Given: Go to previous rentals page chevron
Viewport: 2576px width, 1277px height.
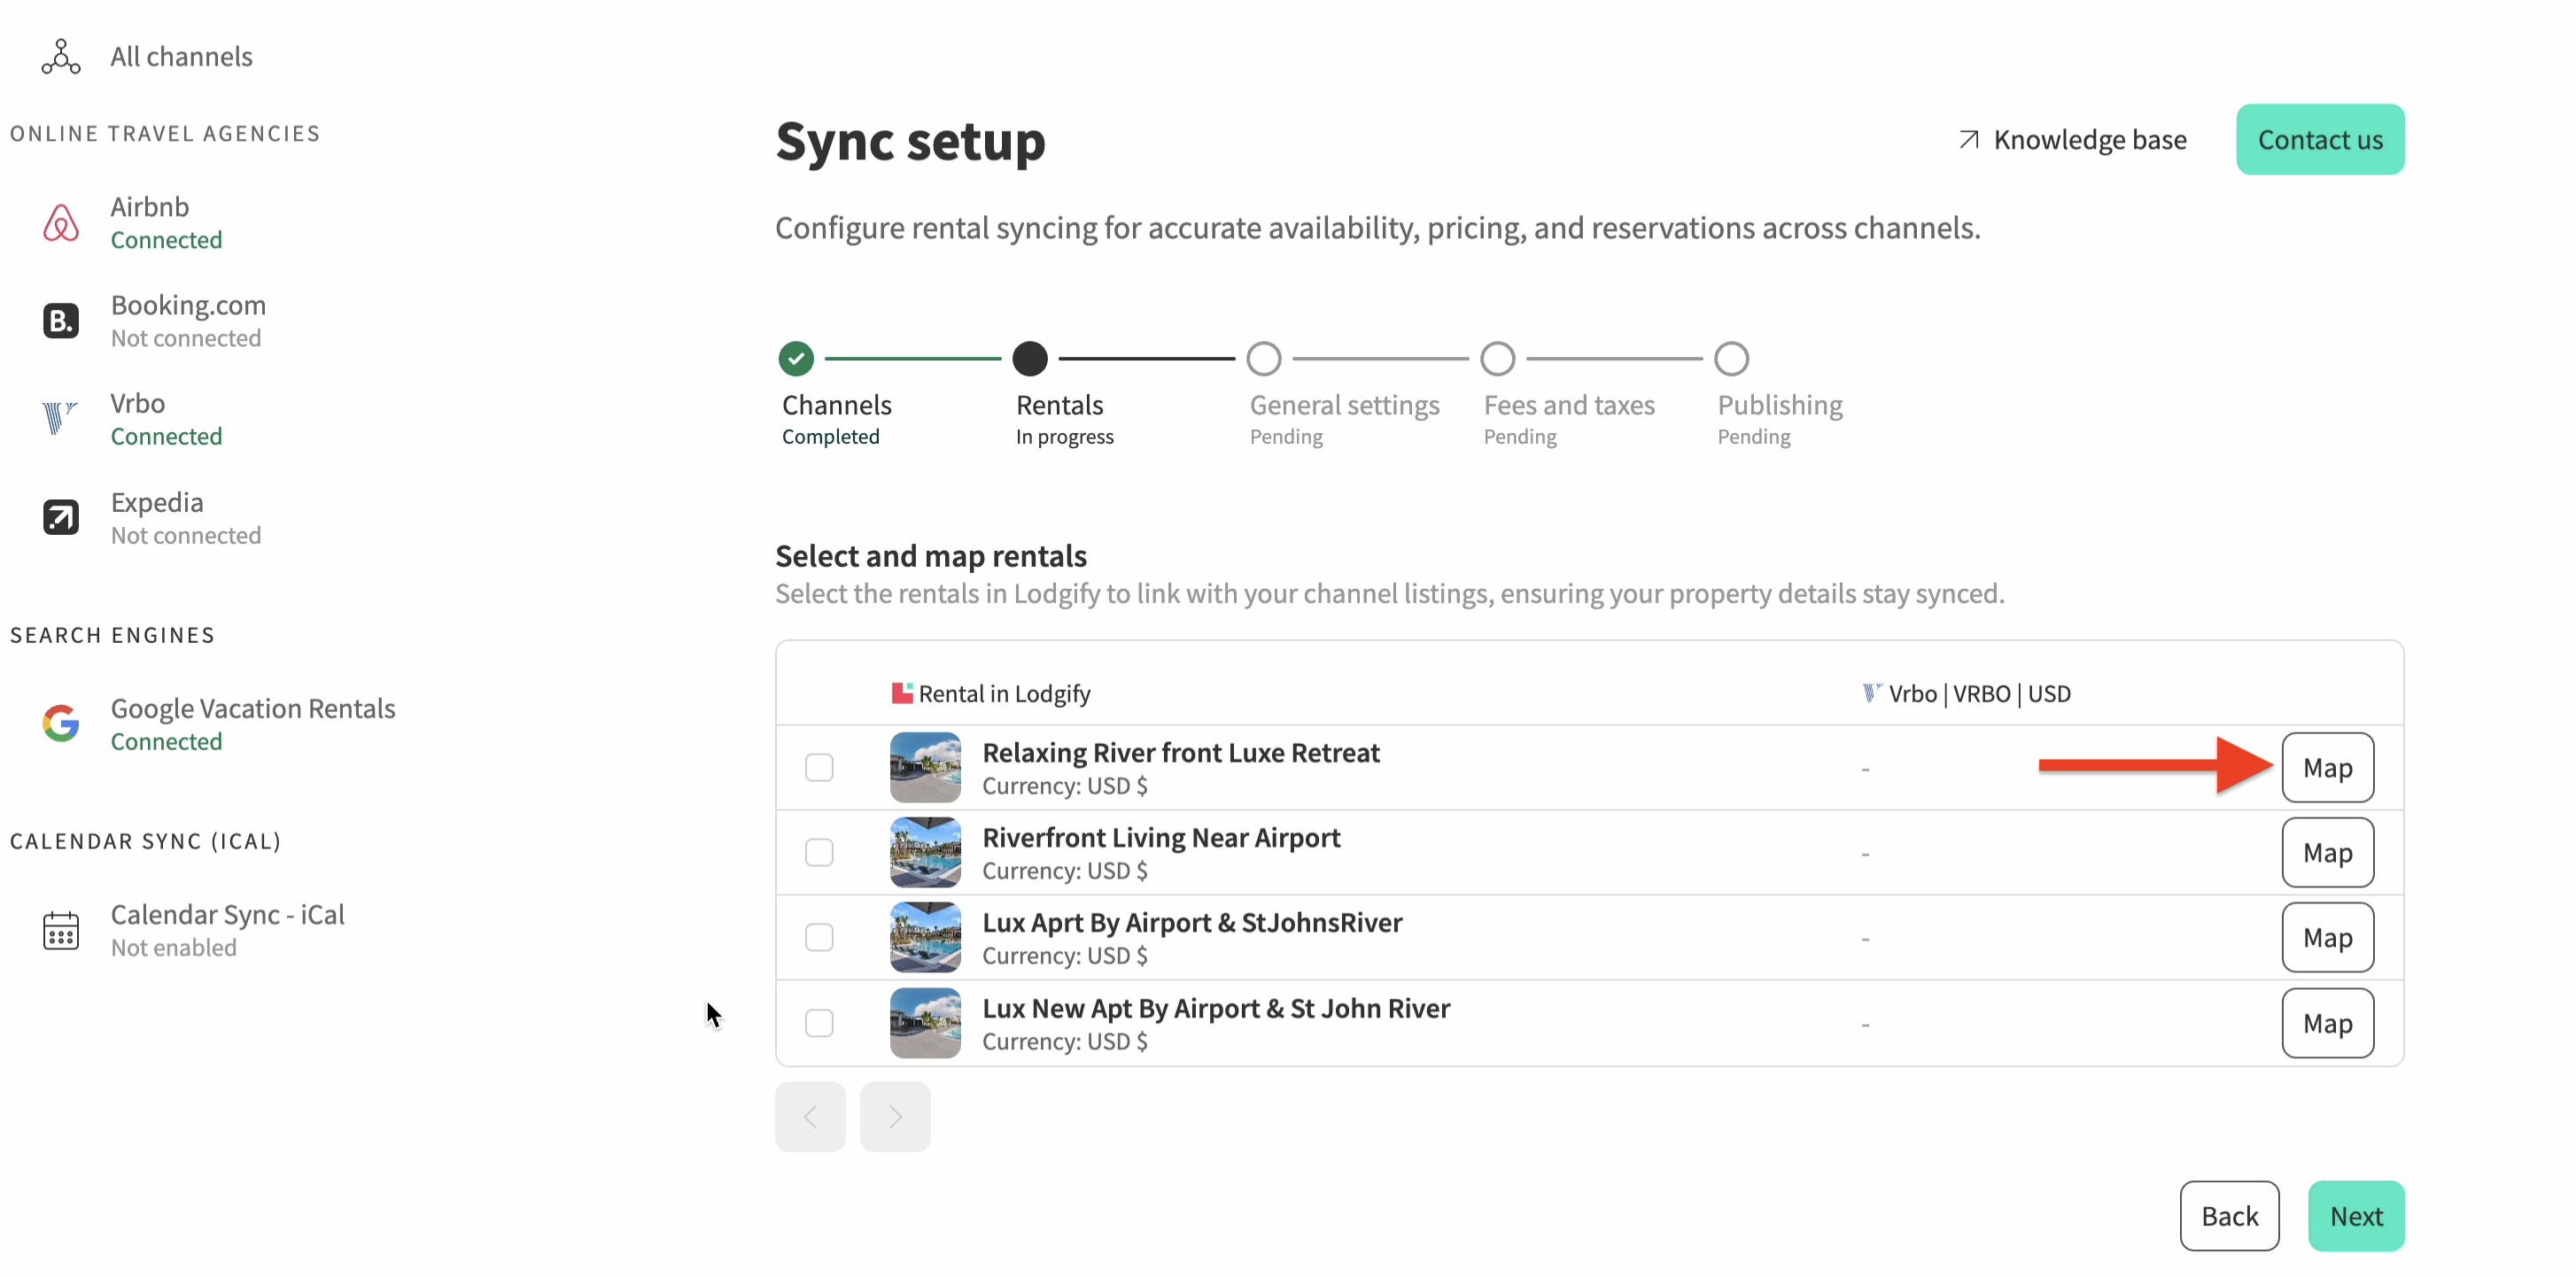Looking at the screenshot, I should [810, 1117].
